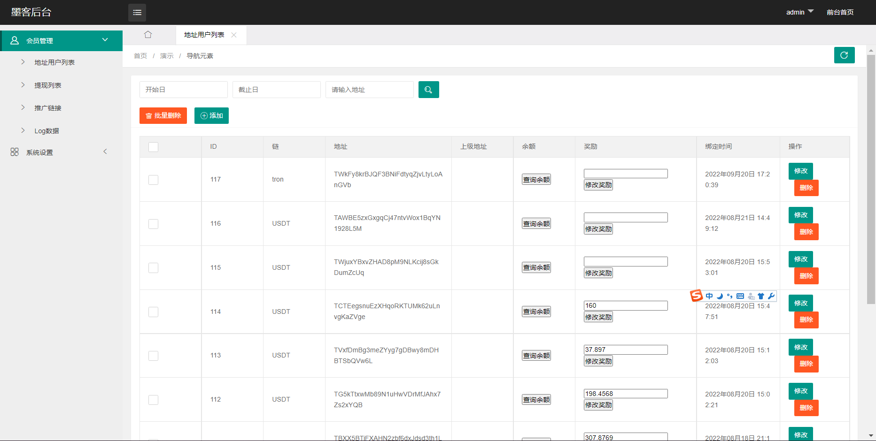
Task: Open Sogou IME soft keyboard icon
Action: click(x=740, y=296)
